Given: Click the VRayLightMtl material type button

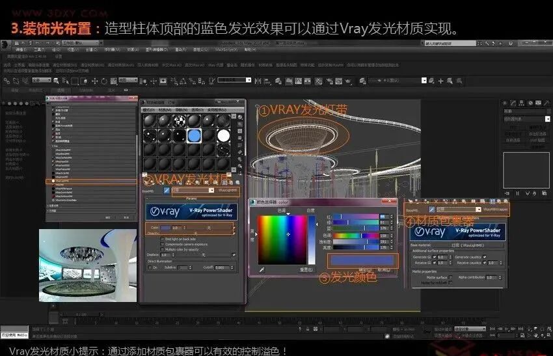Looking at the screenshot, I should pos(228,191).
